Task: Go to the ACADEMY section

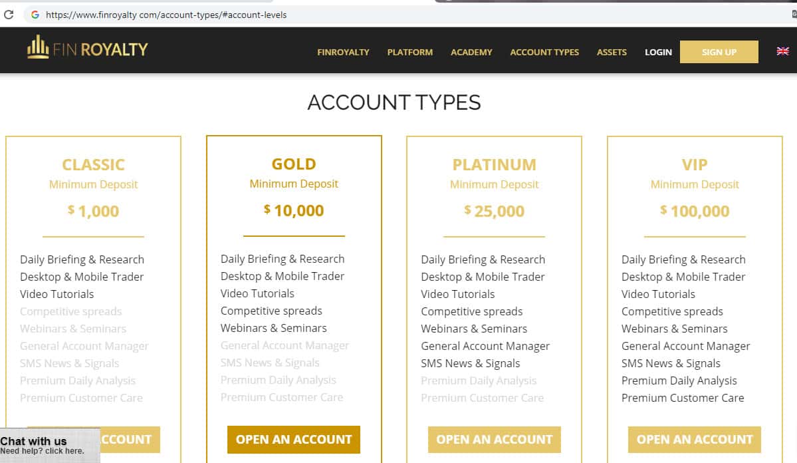Action: 471,52
